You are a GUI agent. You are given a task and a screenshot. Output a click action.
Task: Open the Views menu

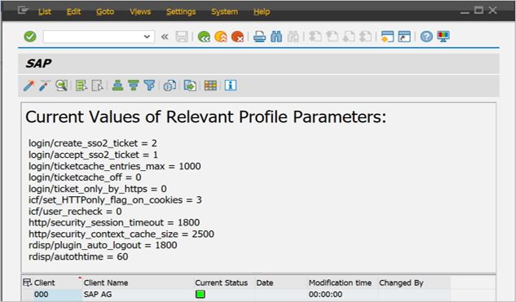[x=140, y=11]
